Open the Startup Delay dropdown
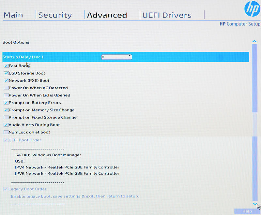261x215 pixels. tap(116, 57)
